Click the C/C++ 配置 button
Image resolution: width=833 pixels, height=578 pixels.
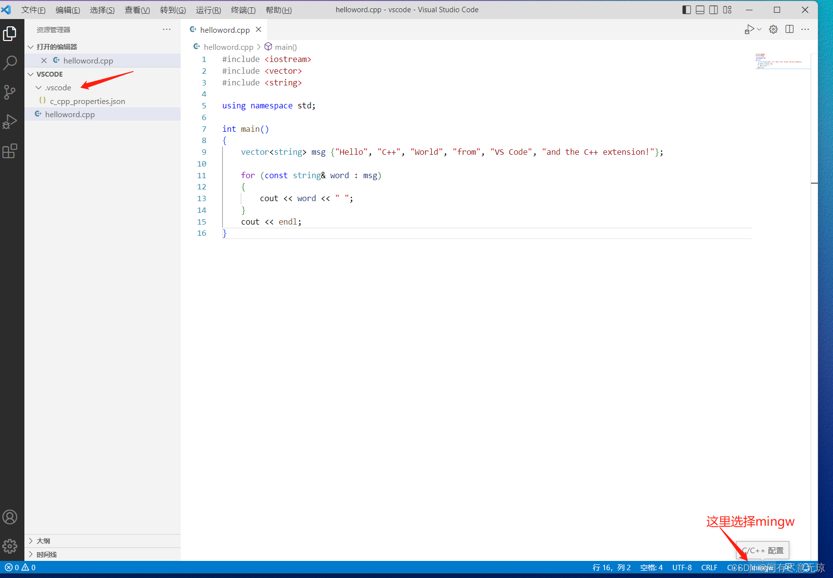pyautogui.click(x=762, y=550)
